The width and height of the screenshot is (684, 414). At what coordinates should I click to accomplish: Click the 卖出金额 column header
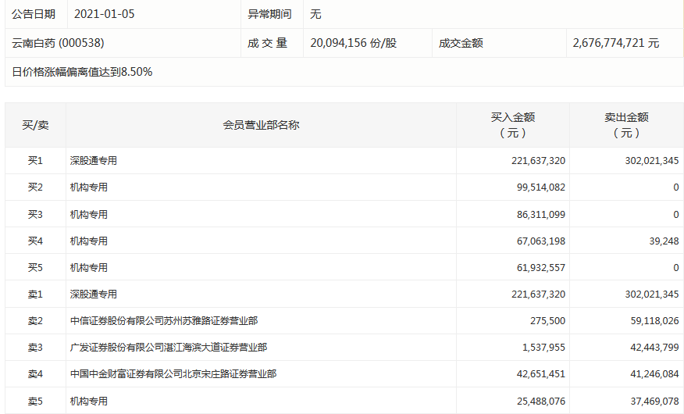click(x=626, y=125)
